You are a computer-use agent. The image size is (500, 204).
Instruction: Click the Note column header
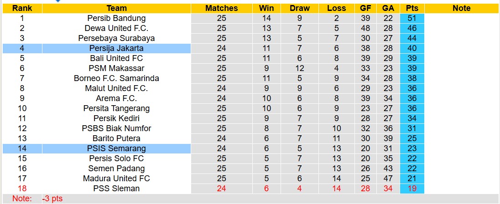[x=461, y=8]
